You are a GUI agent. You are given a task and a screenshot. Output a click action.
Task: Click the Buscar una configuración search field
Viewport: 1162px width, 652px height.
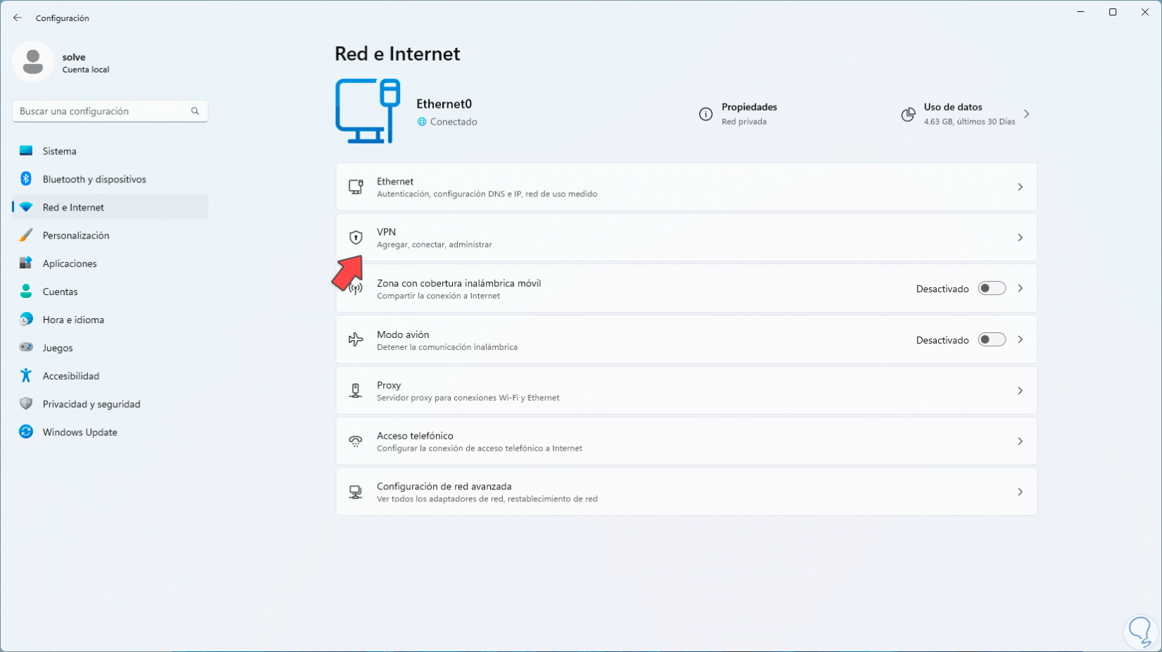[110, 111]
